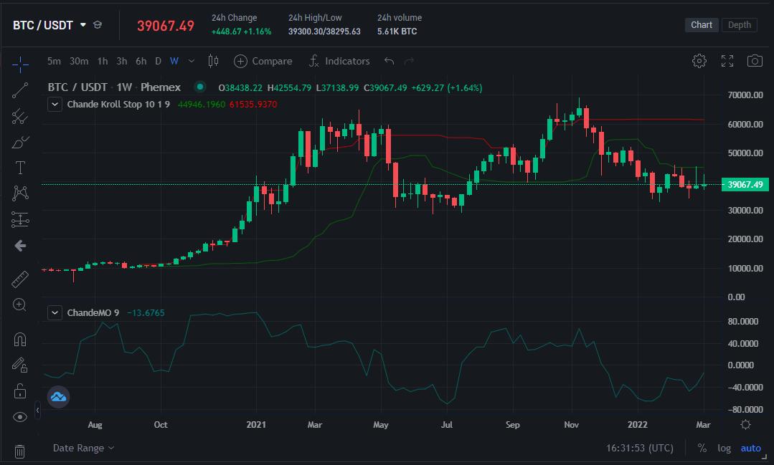
Task: Open the BTC / USDT pair dropdown
Action: [82, 25]
